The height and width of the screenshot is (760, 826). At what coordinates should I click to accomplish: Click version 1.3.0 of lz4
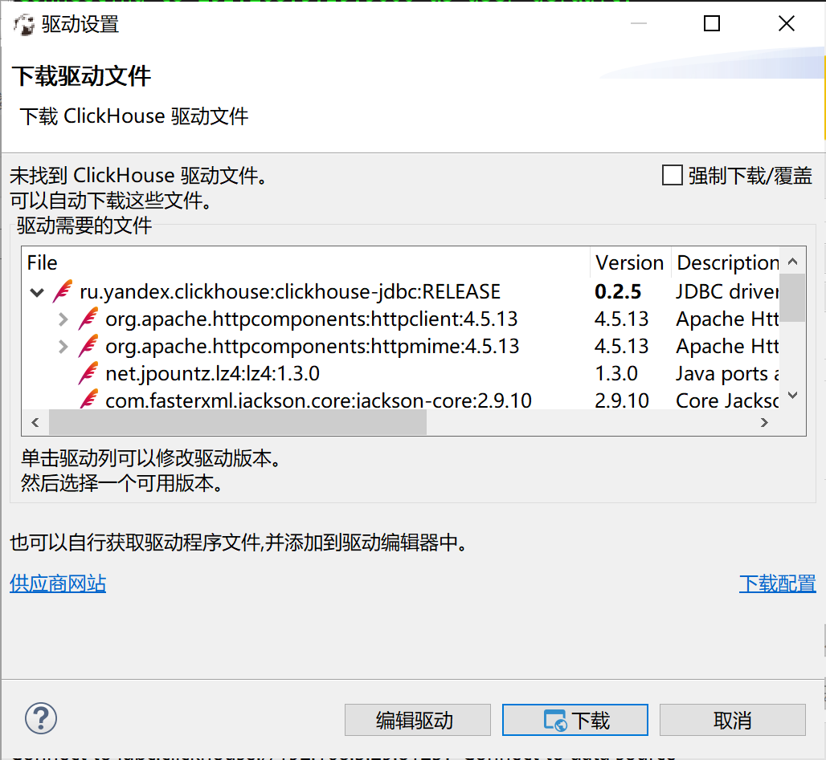pyautogui.click(x=615, y=374)
